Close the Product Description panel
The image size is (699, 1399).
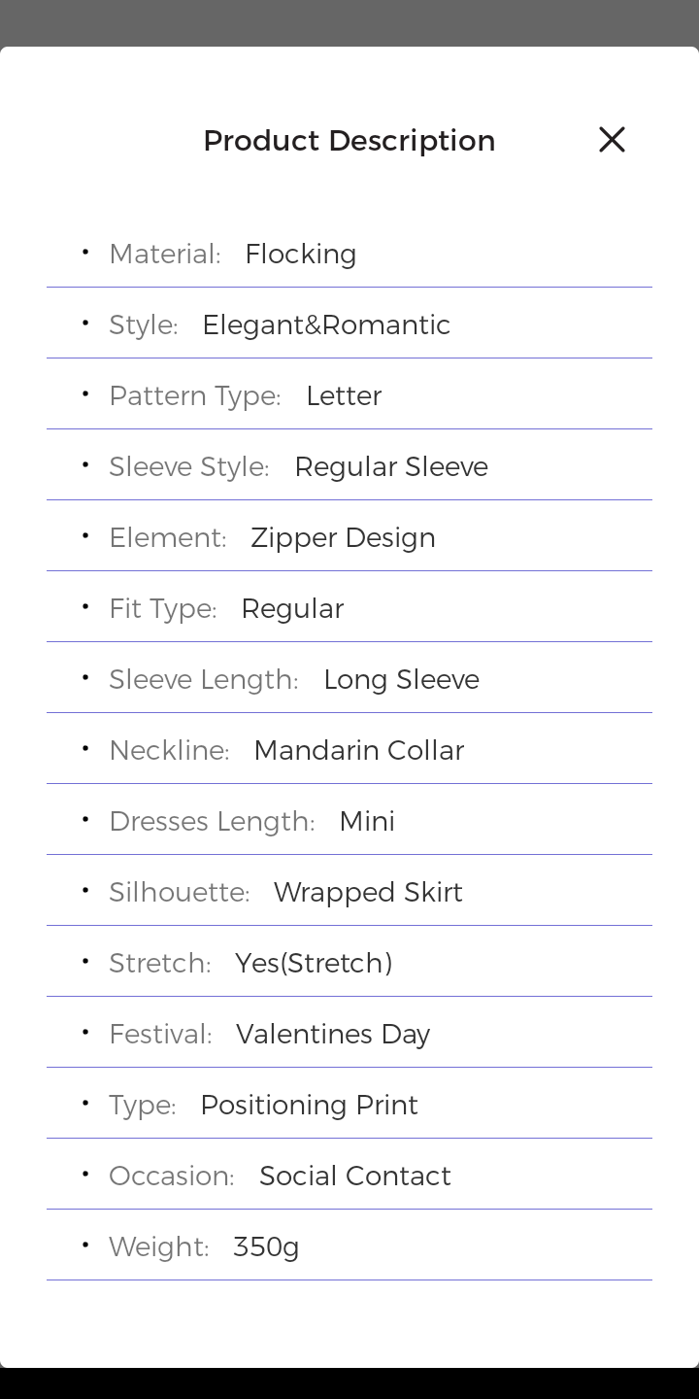pyautogui.click(x=612, y=140)
